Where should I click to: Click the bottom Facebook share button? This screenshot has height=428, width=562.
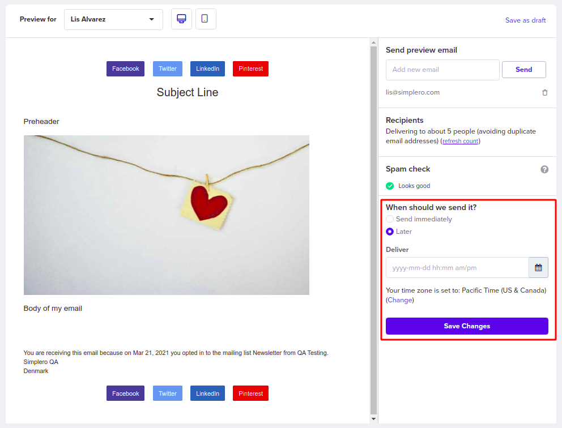pos(125,393)
